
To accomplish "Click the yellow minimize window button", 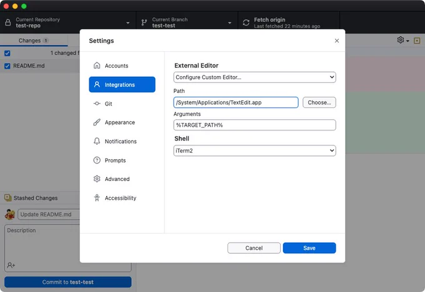I will (15, 6).
